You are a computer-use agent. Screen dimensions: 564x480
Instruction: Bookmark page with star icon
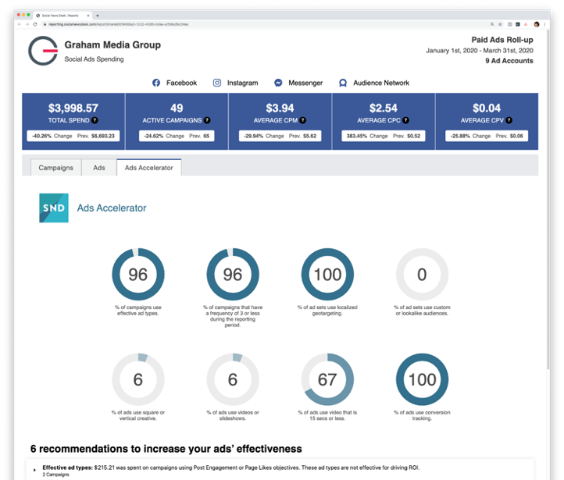point(500,24)
